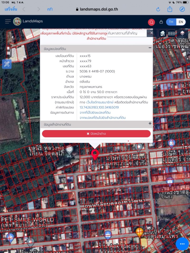Click the land office house icon

162,33
